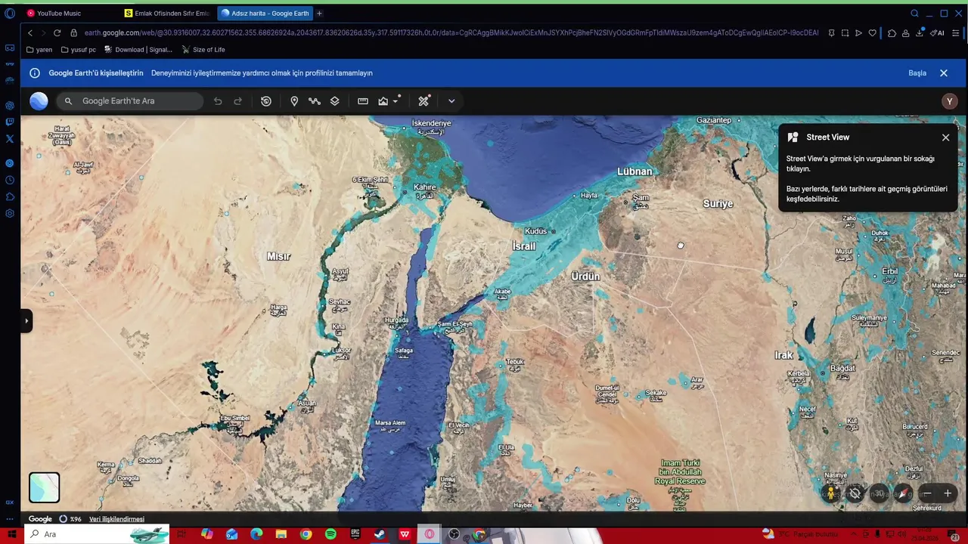Open the Google Earth home logo menu

point(39,101)
